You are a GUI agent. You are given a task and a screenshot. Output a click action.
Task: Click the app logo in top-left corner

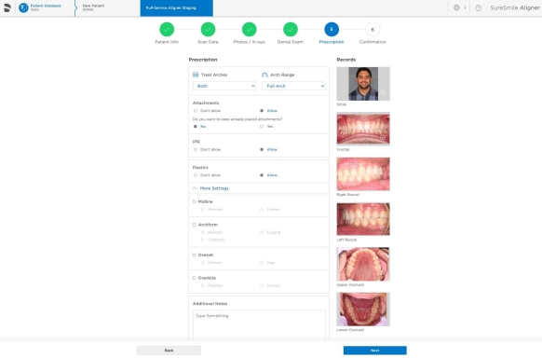click(7, 7)
